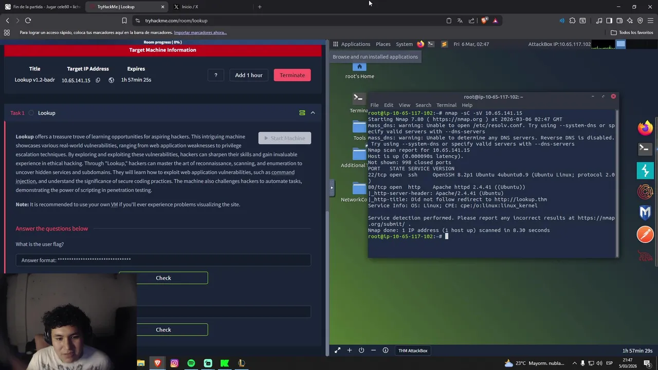Open the orange Burp Suite dock icon
This screenshot has width=658, height=370.
[x=645, y=234]
